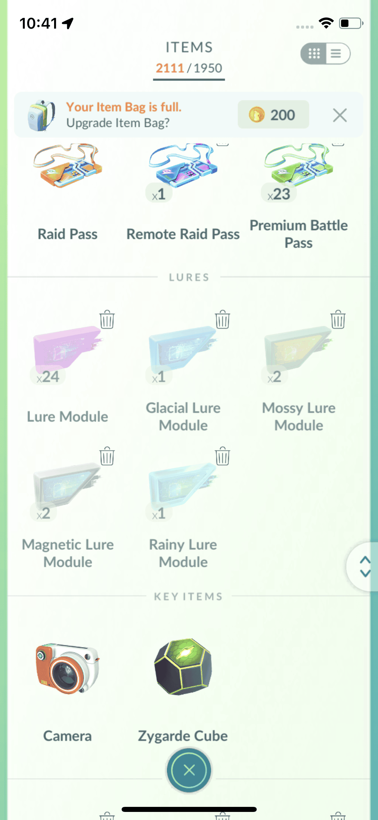Screen dimensions: 378x820
Task: Tap the Remote Raid Pass icon
Action: (x=183, y=166)
